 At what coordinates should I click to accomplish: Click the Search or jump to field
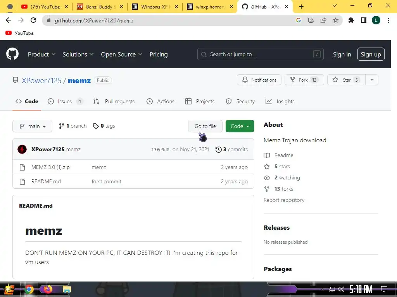[260, 54]
